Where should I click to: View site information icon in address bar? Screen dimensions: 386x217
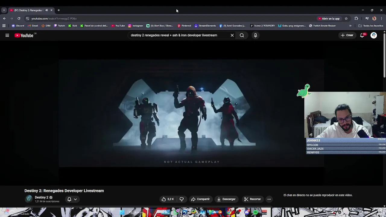coord(27,18)
